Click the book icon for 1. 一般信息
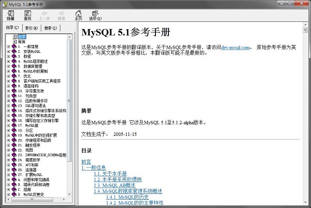 pos(14,47)
